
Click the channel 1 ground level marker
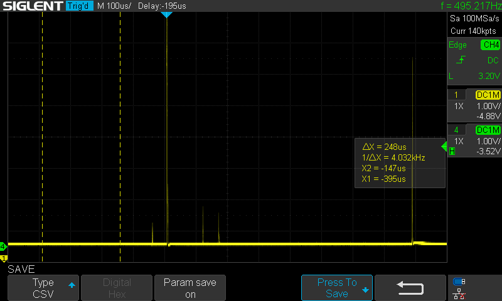coord(4,258)
